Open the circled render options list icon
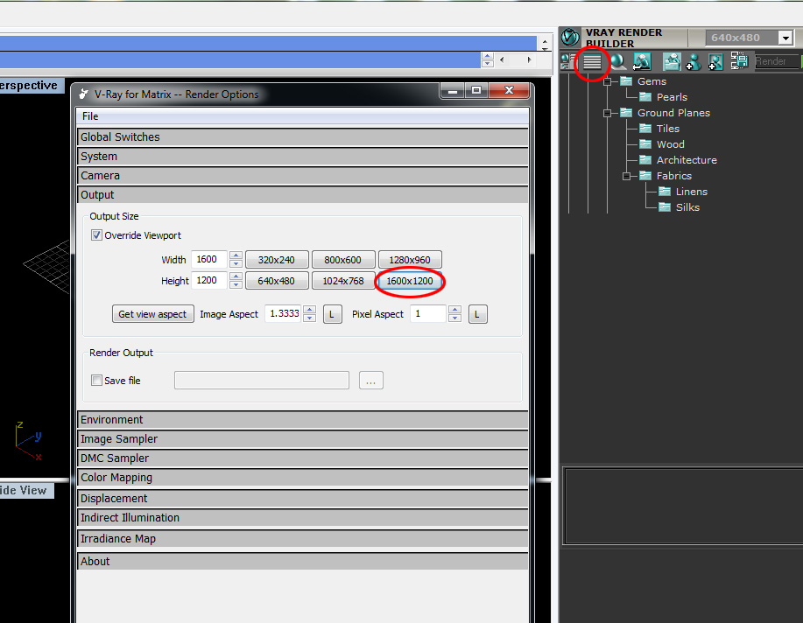This screenshot has width=803, height=623. click(x=593, y=61)
